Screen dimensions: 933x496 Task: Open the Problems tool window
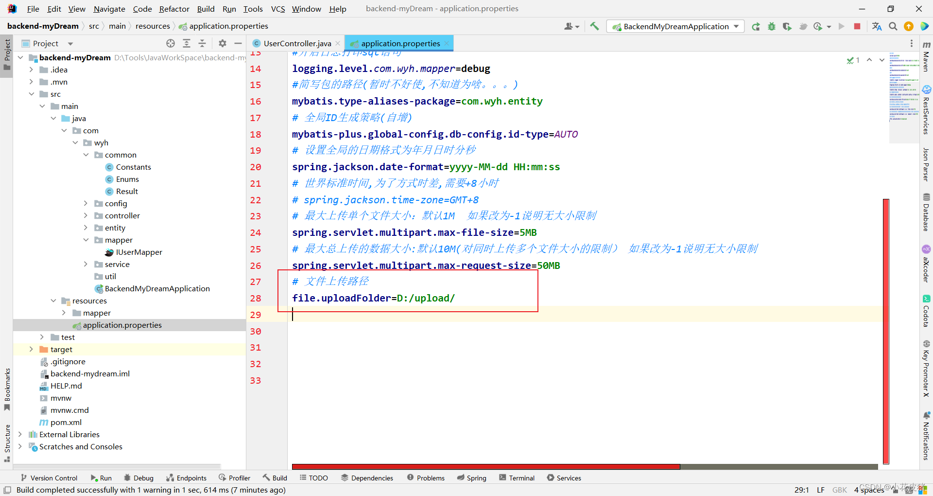[426, 478]
